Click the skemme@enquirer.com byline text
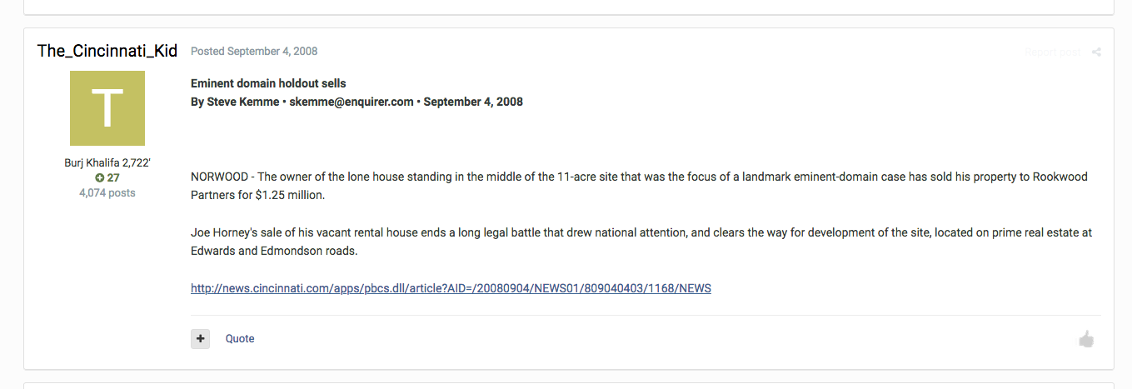 click(352, 102)
